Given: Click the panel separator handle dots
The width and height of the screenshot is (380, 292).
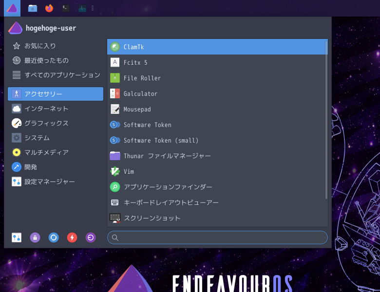Looking at the screenshot, I should tap(93, 8).
